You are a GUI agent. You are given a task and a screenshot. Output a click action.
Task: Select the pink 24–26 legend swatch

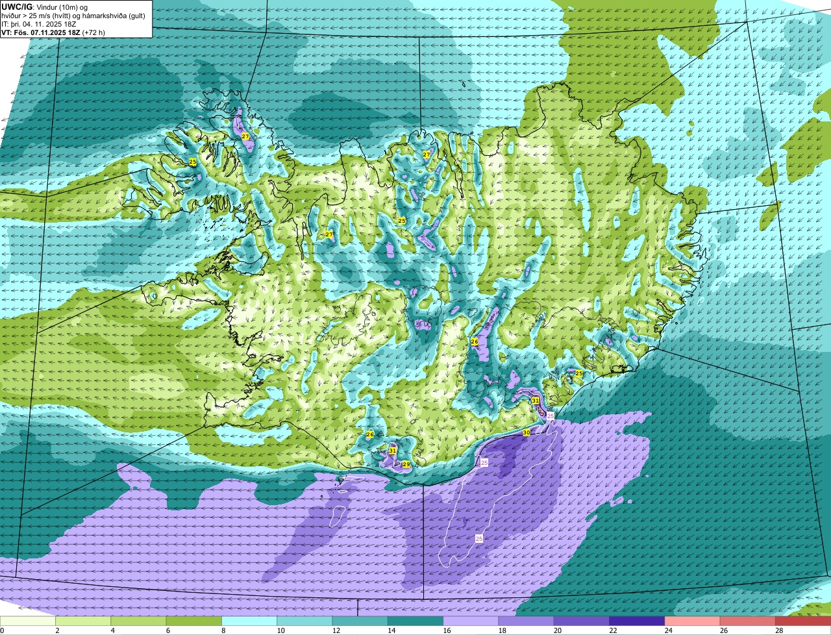point(693,621)
